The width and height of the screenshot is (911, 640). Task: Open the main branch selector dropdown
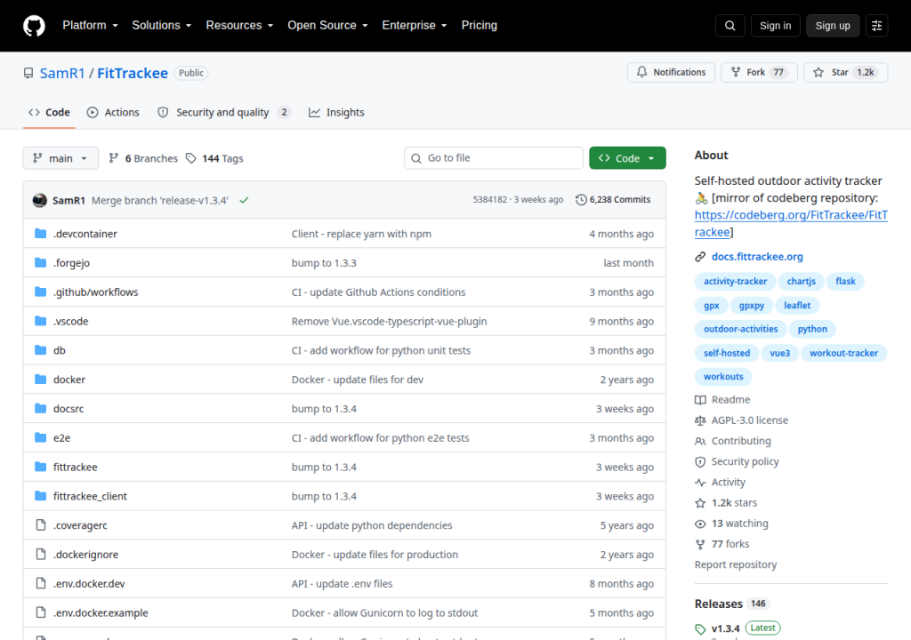tap(60, 158)
